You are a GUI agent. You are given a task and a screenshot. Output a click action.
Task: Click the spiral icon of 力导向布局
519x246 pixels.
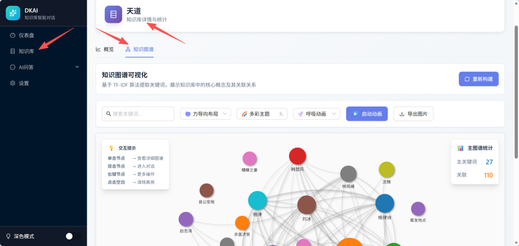pos(188,114)
